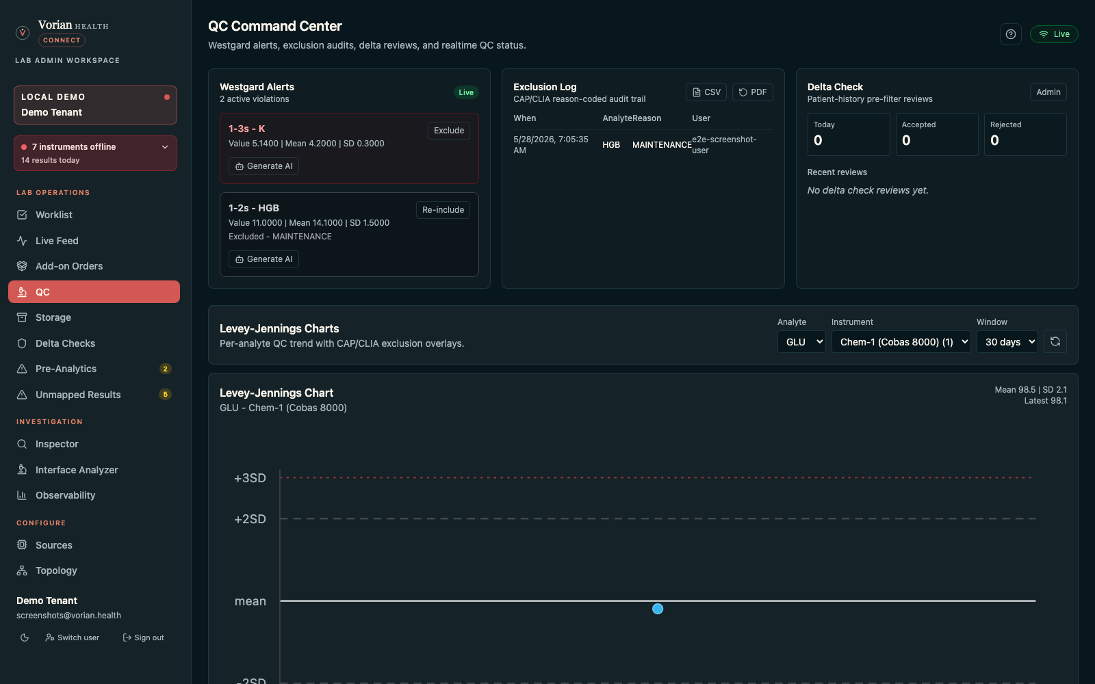This screenshot has width=1095, height=684.
Task: Click the Pre-Analytics warning triangle icon
Action: pyautogui.click(x=22, y=369)
